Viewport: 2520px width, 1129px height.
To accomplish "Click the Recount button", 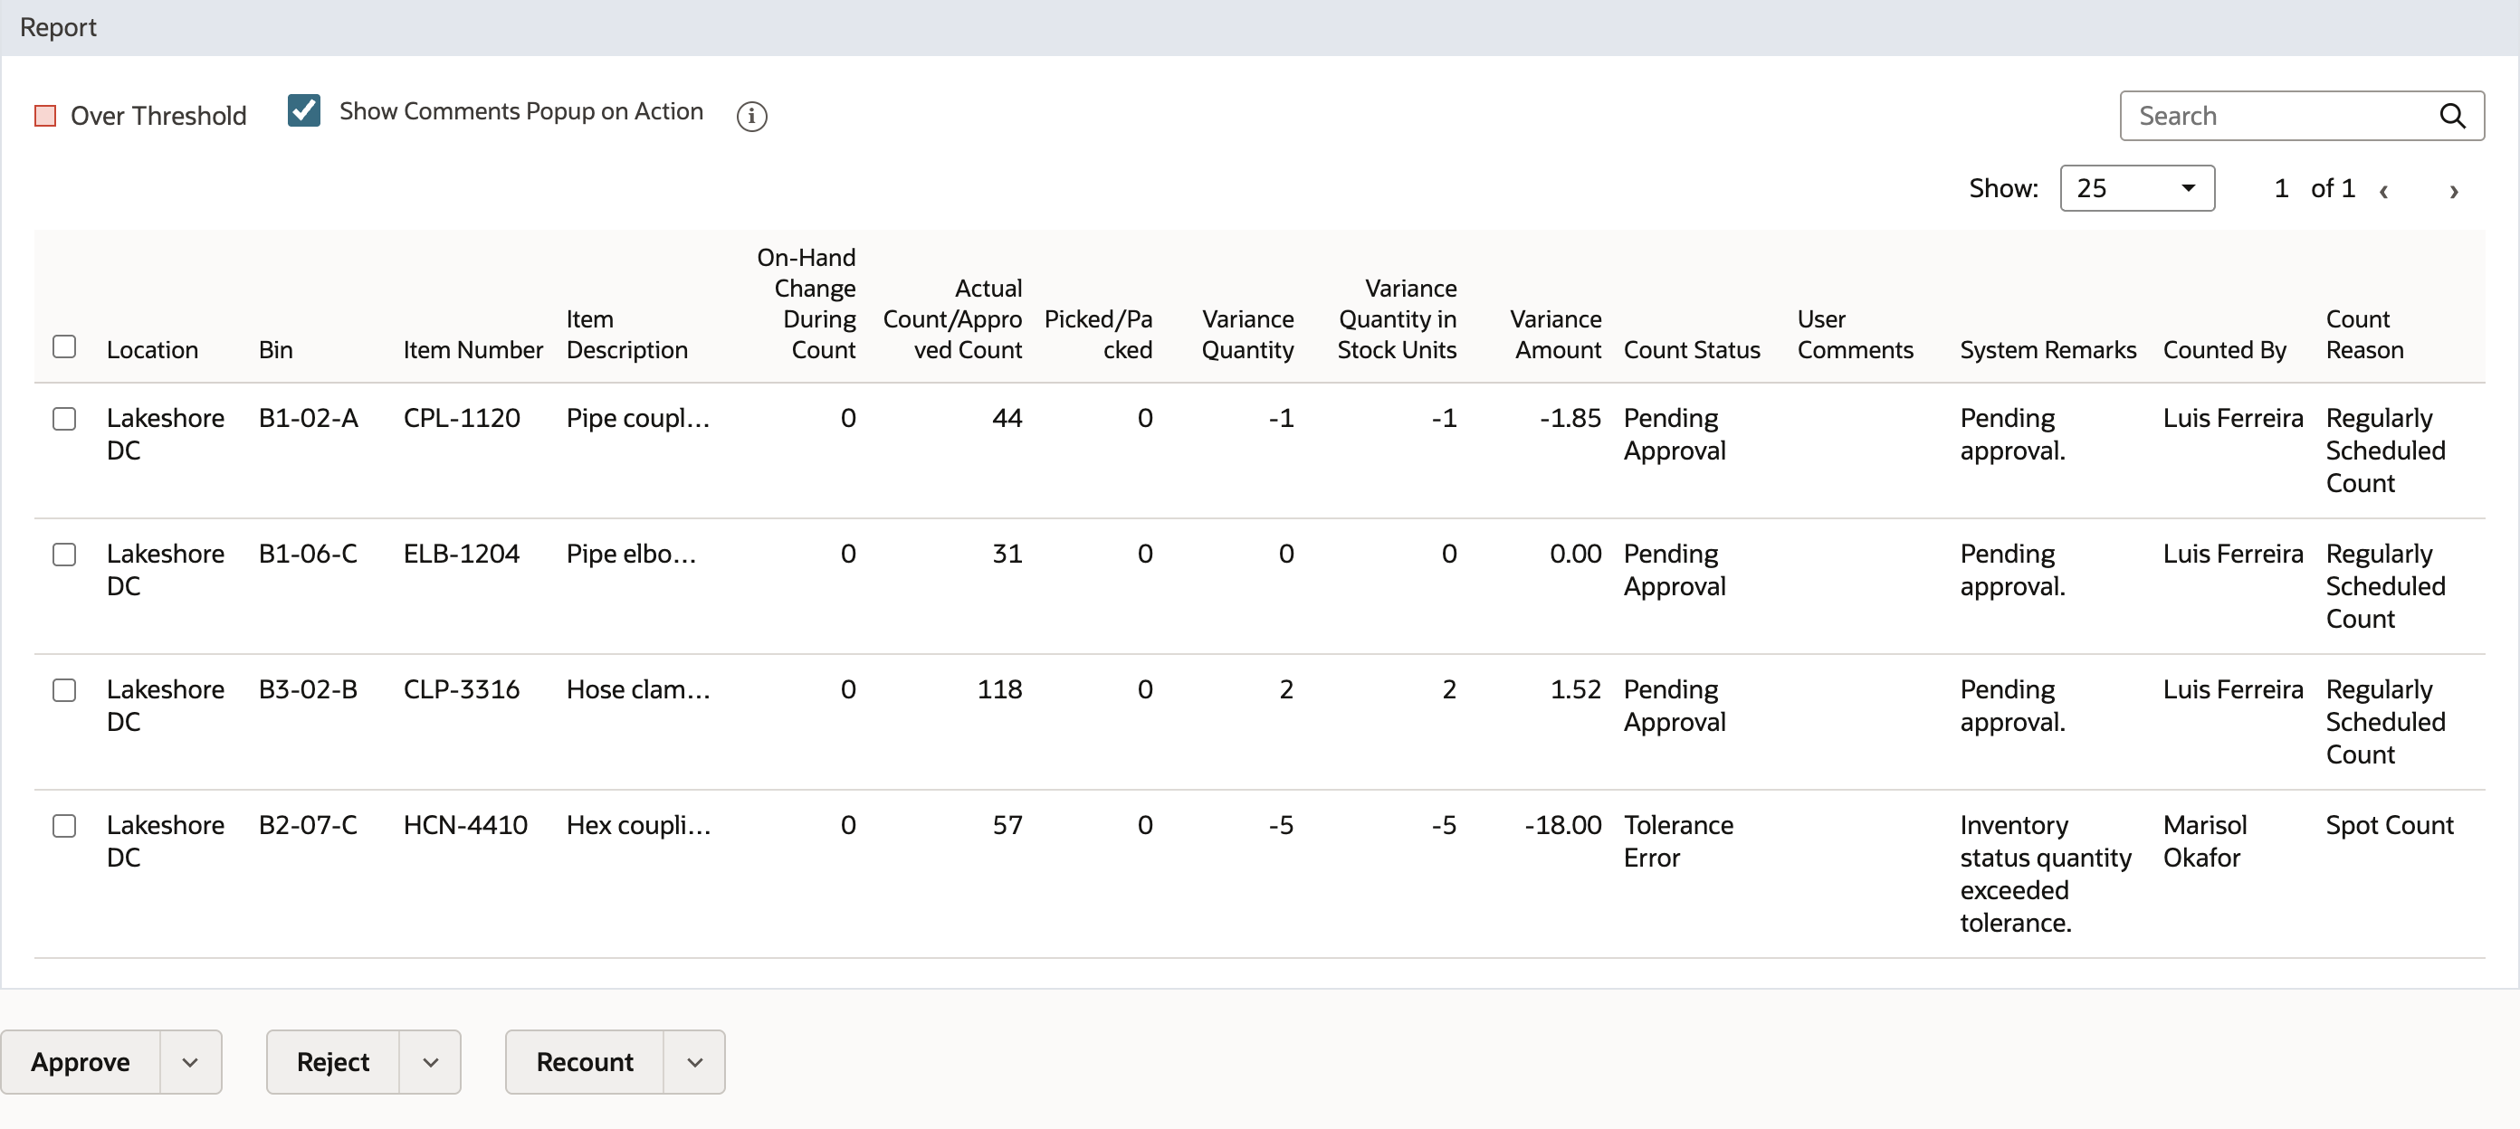I will pyautogui.click(x=584, y=1061).
